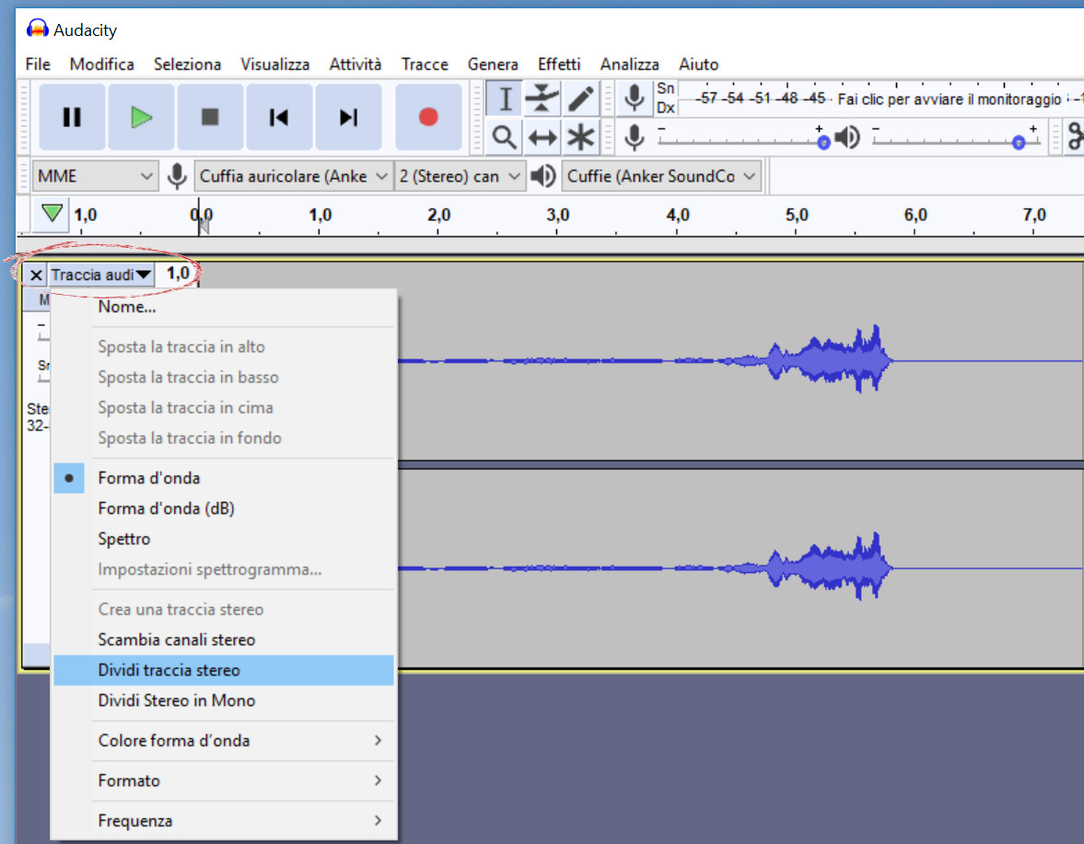Click the speaker icon beside playback volume slider
The height and width of the screenshot is (844, 1084).
pos(847,137)
